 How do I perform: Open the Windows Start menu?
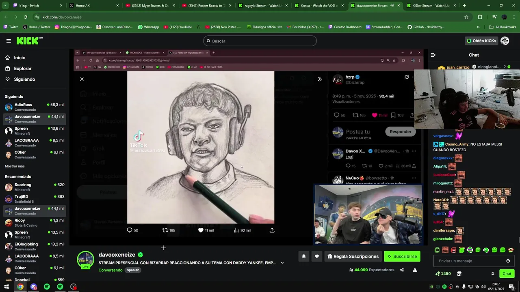click(6, 287)
